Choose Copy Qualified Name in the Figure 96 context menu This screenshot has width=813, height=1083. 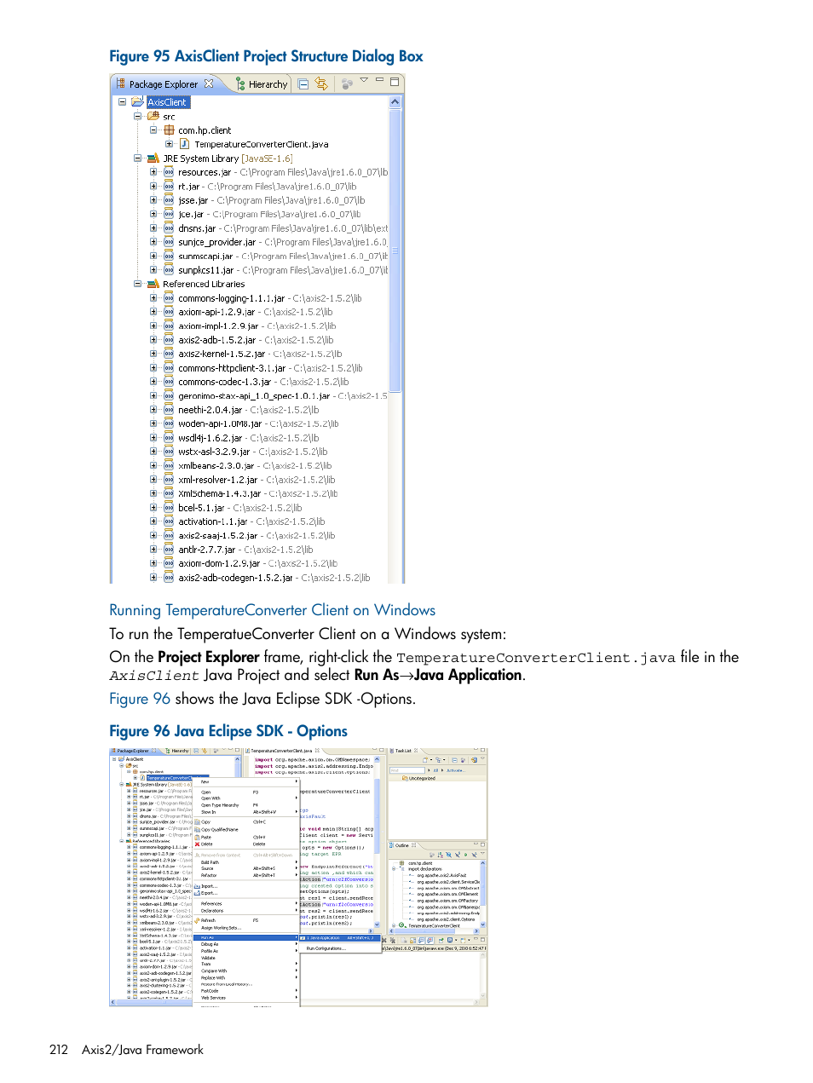tap(246, 830)
